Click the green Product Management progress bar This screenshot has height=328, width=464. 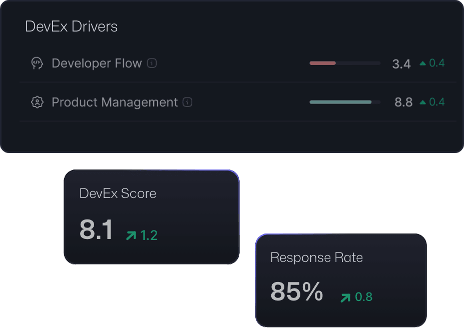pos(340,102)
